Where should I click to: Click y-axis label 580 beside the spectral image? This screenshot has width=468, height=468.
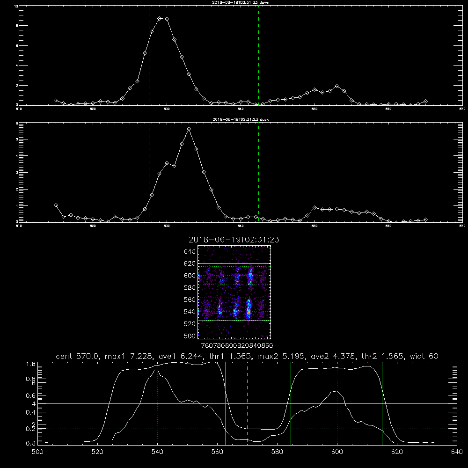pyautogui.click(x=190, y=287)
